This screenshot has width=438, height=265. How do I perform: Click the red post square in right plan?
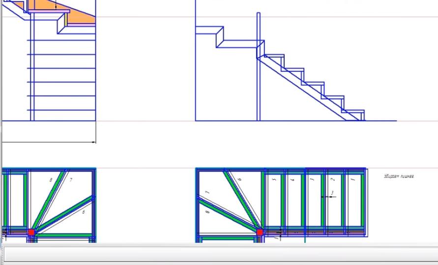pyautogui.click(x=260, y=232)
